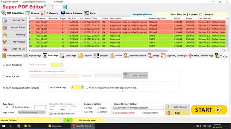Click the output directory path field
The width and height of the screenshot is (231, 129).
(139, 108)
